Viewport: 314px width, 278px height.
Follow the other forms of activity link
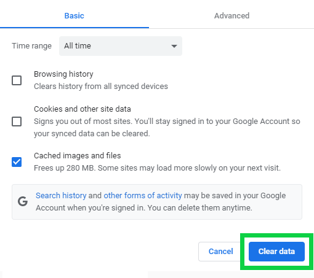[x=143, y=196]
